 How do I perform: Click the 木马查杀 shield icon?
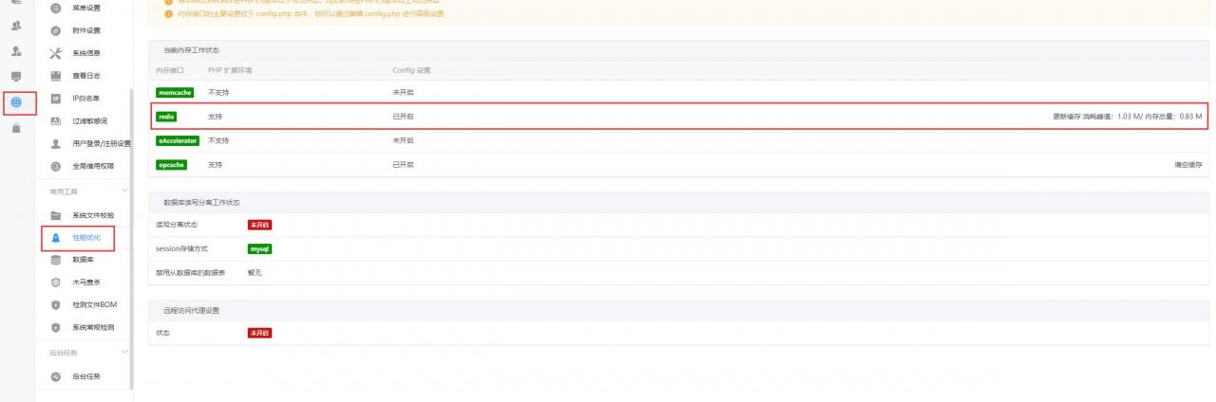click(x=56, y=283)
